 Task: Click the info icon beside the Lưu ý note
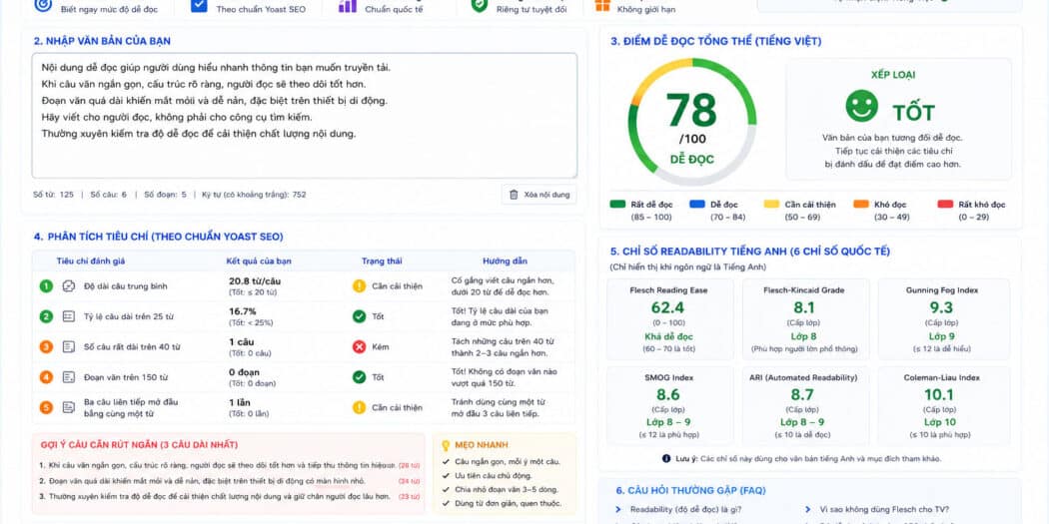point(666,458)
